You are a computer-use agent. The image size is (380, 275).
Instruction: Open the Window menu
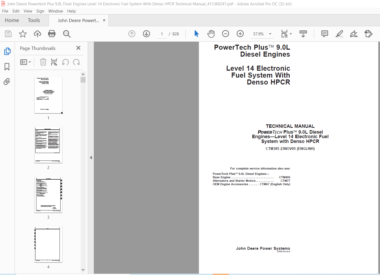pyautogui.click(x=56, y=11)
